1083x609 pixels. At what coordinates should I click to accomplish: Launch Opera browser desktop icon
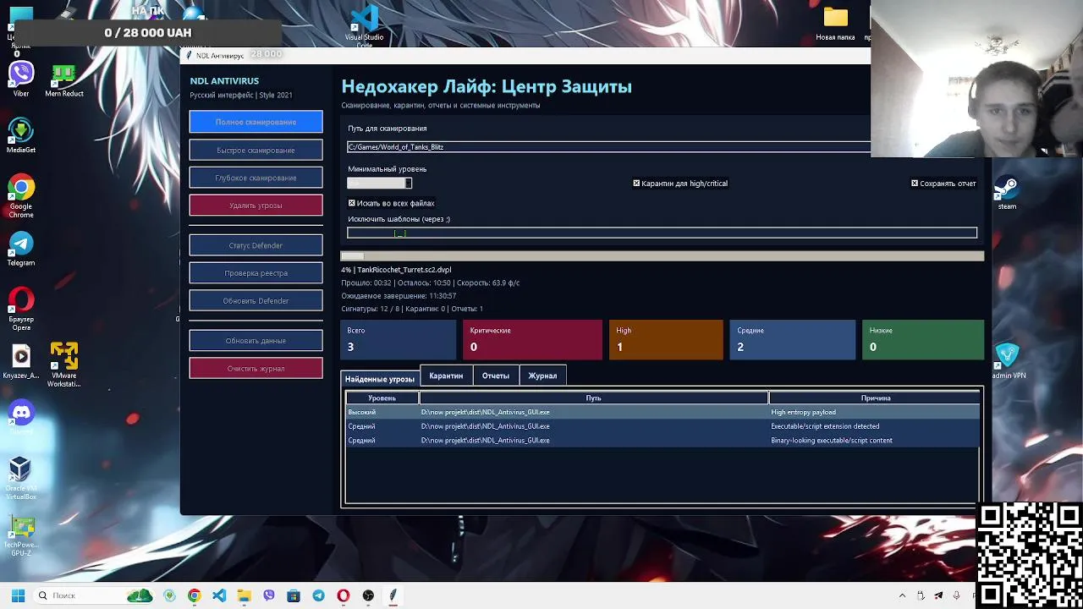pyautogui.click(x=21, y=309)
